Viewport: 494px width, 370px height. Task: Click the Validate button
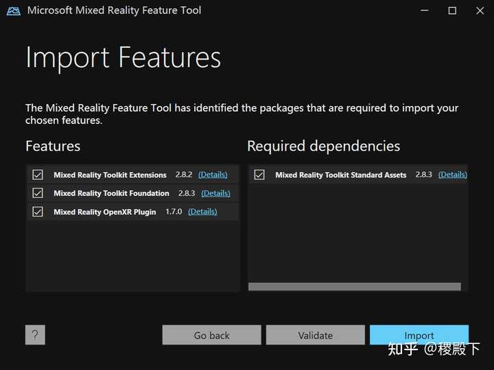[316, 335]
